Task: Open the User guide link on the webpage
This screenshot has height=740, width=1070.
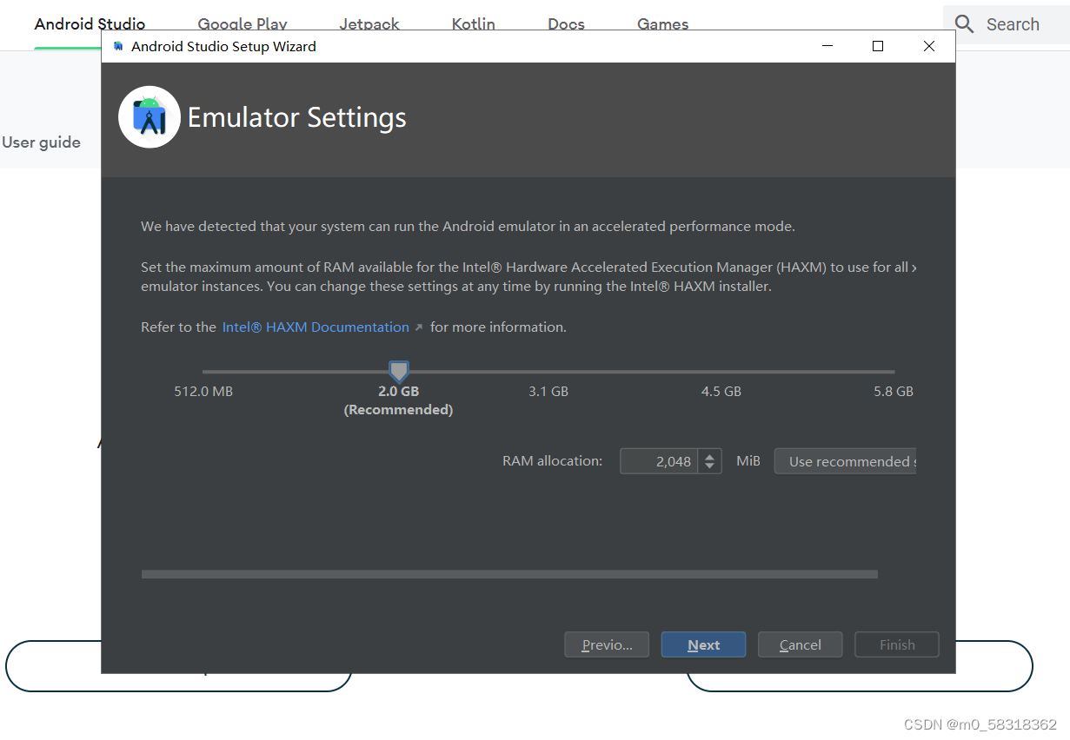Action: (x=41, y=142)
